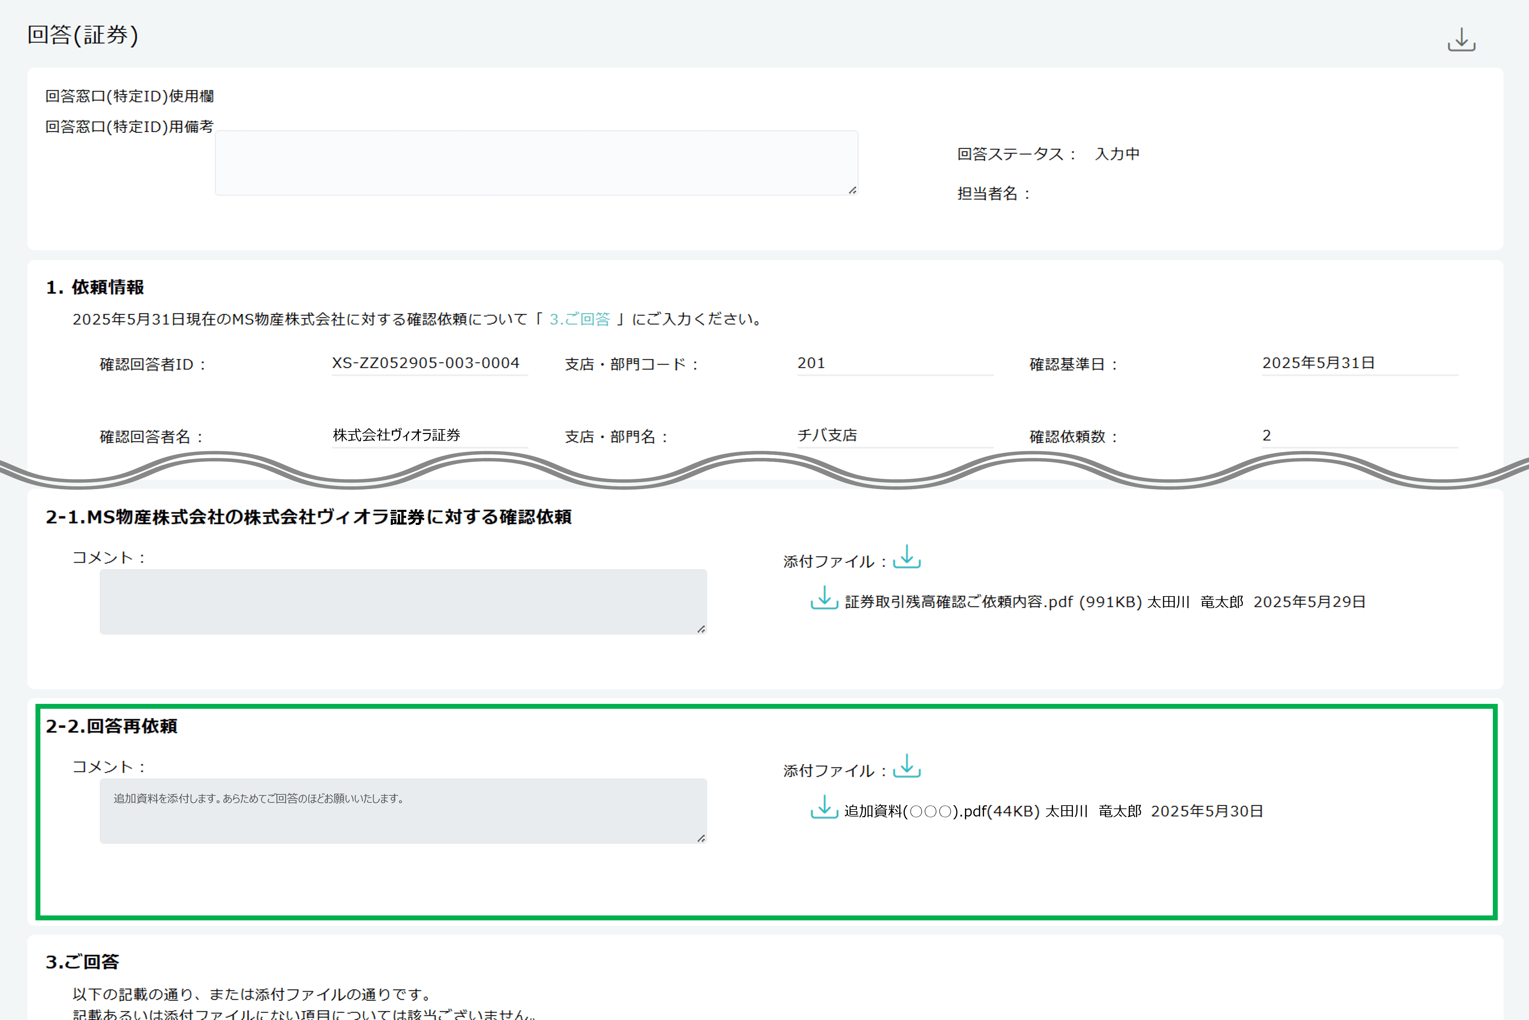Click the 2-2 回答再依頼 comment box
1529x1020 pixels.
point(402,811)
